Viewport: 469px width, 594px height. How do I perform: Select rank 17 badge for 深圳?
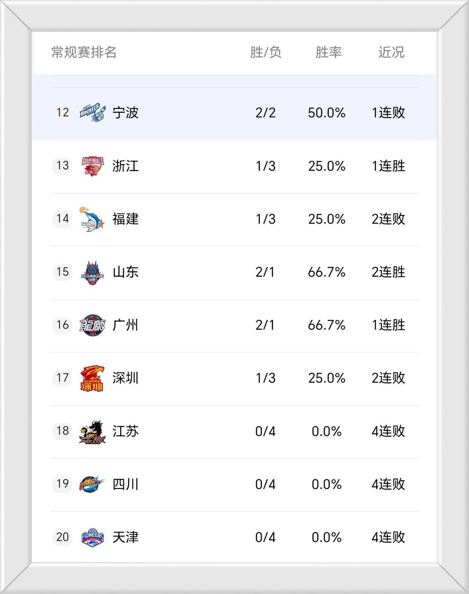[x=62, y=378]
